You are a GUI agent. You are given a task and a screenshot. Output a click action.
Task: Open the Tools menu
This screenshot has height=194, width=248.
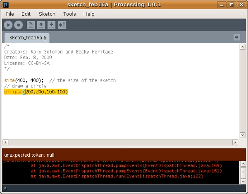coord(69,14)
